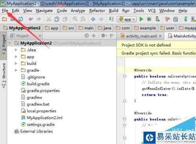Expand the .idea folder
The height and width of the screenshot is (144, 196).
[16, 50]
